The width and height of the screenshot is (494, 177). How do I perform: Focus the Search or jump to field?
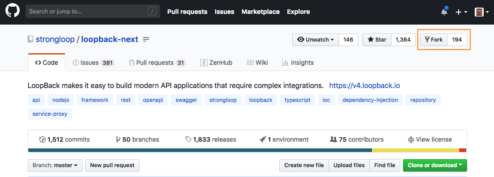coord(93,12)
